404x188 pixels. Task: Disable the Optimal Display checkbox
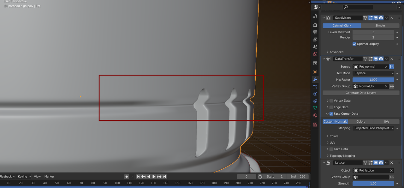pyautogui.click(x=354, y=44)
